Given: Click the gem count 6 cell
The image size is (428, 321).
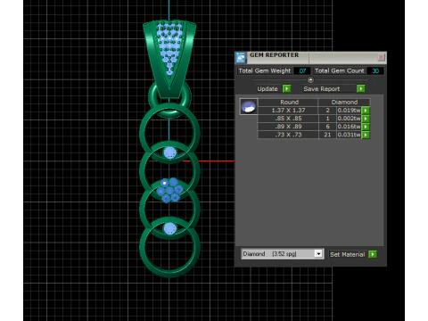Looking at the screenshot, I should coord(327,127).
